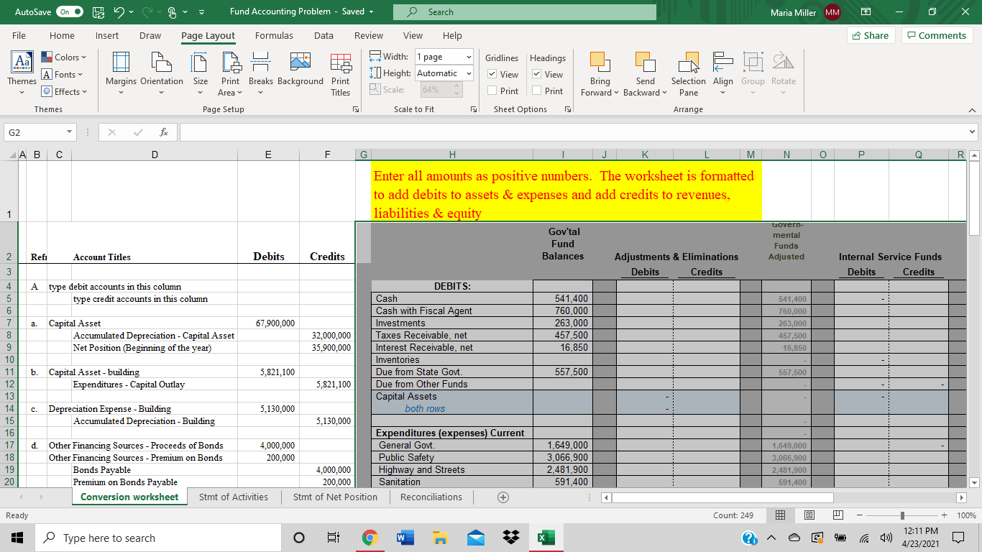This screenshot has height=552, width=982.
Task: Open the Width dropdown
Action: tap(470, 57)
